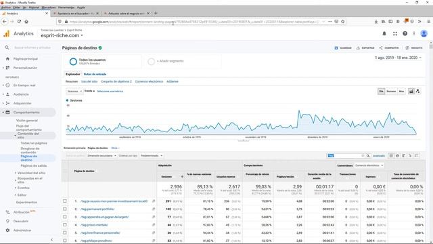Select the pie percentage view icon
The height and width of the screenshot is (244, 433).
(397, 156)
